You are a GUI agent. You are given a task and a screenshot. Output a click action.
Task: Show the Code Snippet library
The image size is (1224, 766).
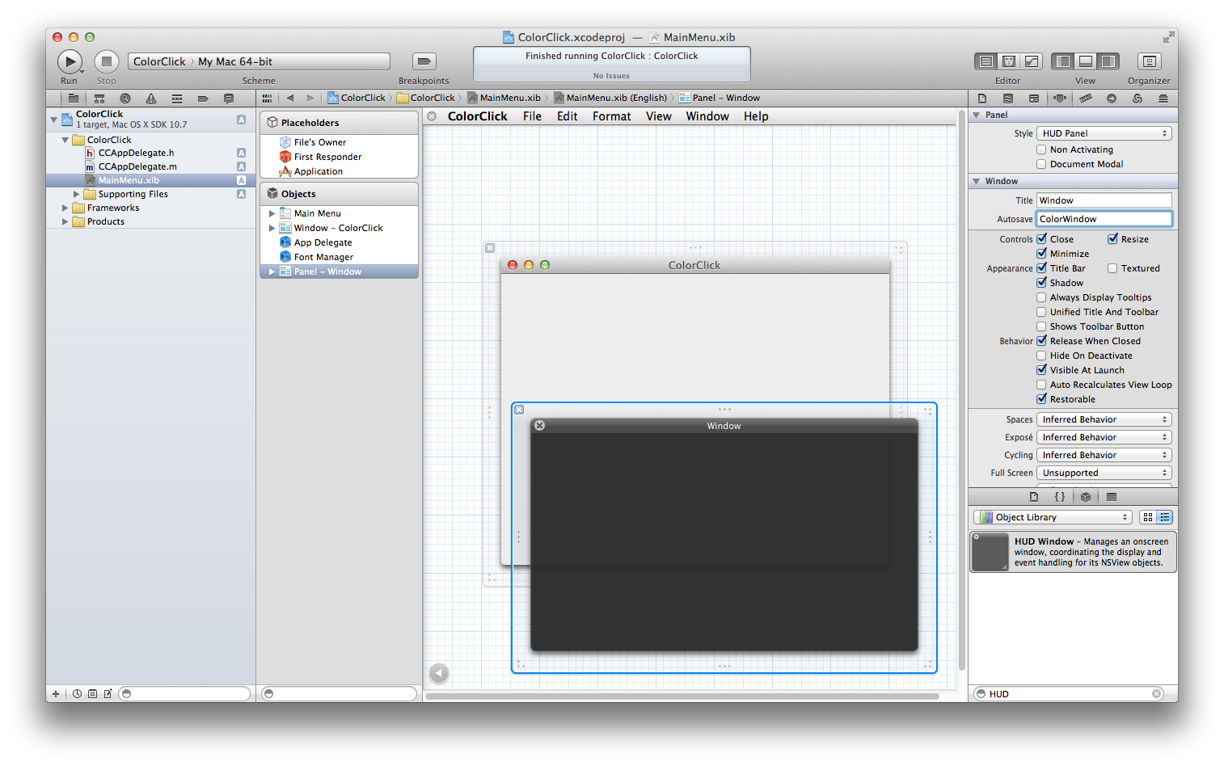pyautogui.click(x=1060, y=497)
